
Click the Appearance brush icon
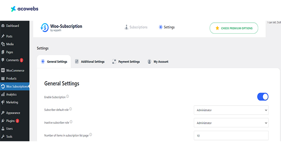[x=3, y=113]
